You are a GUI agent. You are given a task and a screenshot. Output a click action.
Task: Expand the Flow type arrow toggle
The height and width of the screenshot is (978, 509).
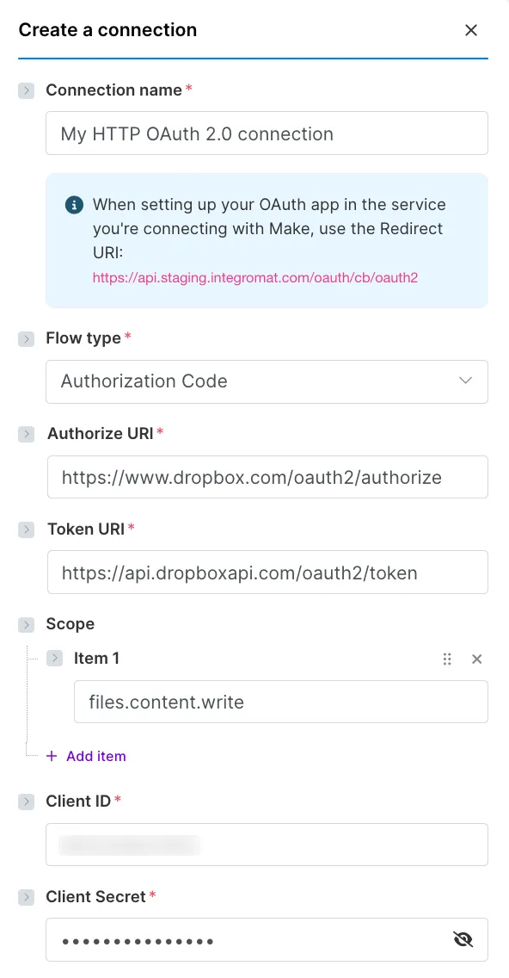(26, 338)
